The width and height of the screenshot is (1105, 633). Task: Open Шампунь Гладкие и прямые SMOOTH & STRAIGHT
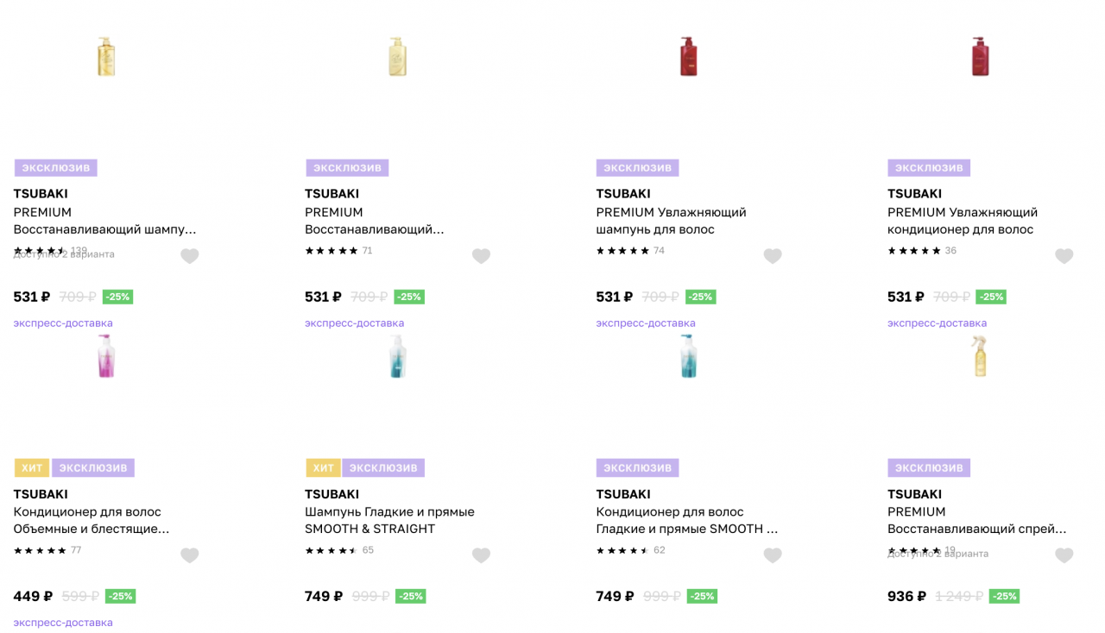click(x=389, y=520)
